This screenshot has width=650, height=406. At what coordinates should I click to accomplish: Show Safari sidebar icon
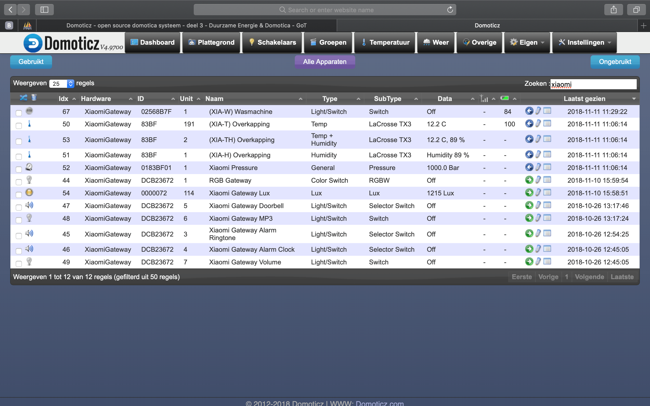[44, 10]
